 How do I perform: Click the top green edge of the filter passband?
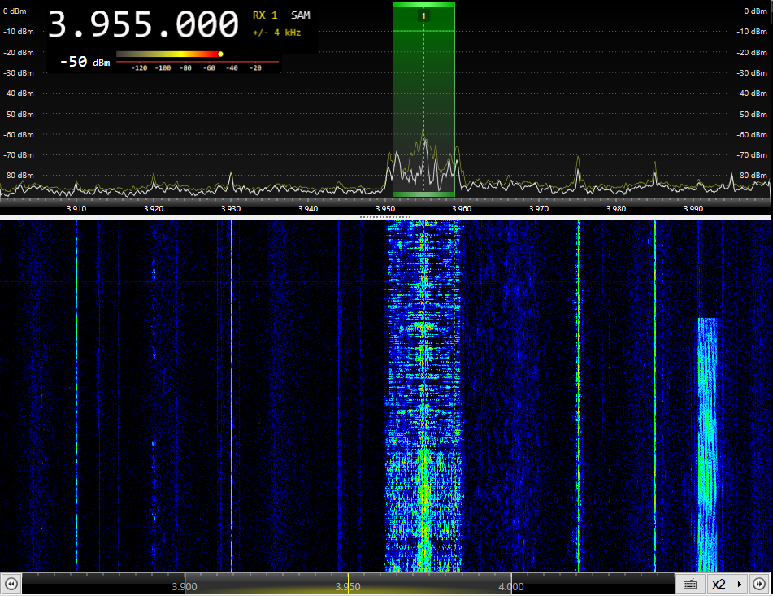tap(423, 4)
